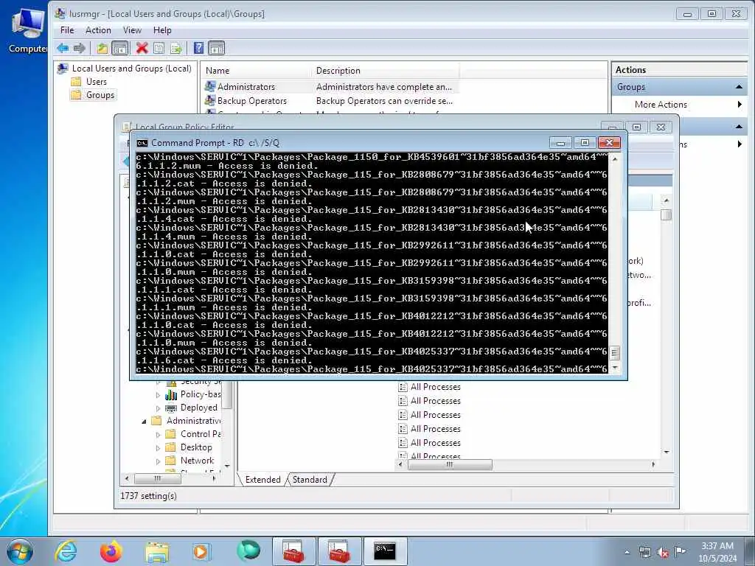Click the Up one level folder icon
The image size is (755, 566).
(102, 48)
